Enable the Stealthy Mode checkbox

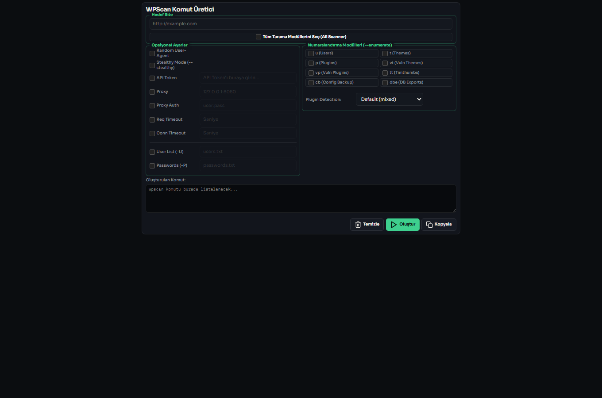pos(152,65)
